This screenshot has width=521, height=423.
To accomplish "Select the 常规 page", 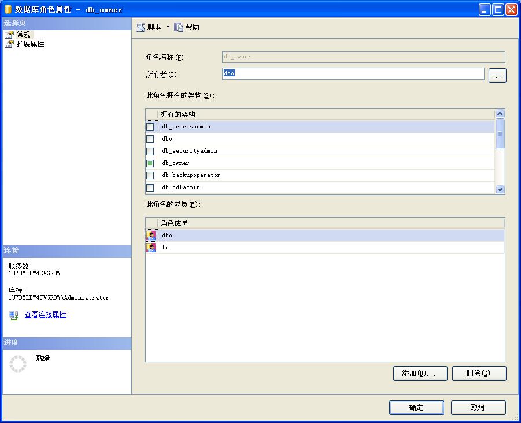I will pyautogui.click(x=24, y=35).
